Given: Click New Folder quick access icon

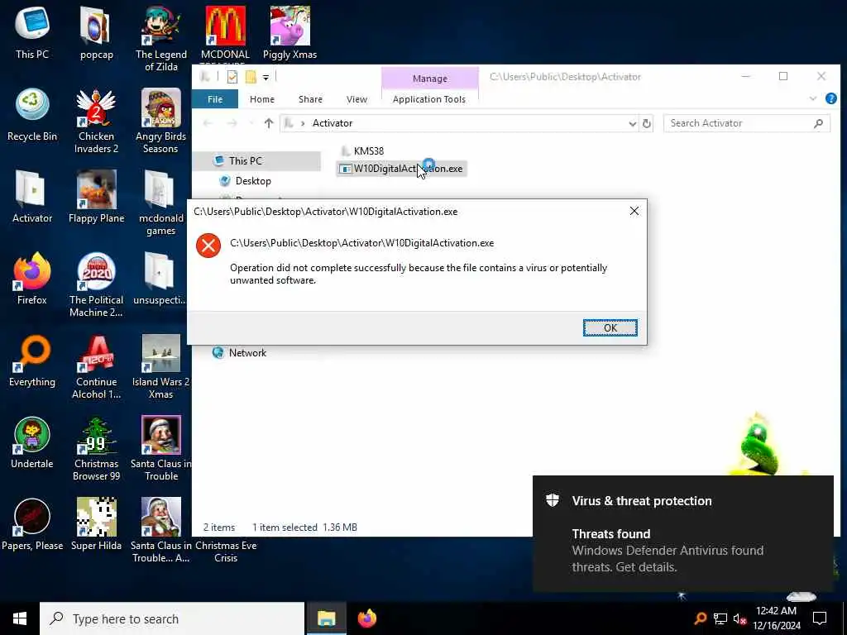Looking at the screenshot, I should 250,77.
